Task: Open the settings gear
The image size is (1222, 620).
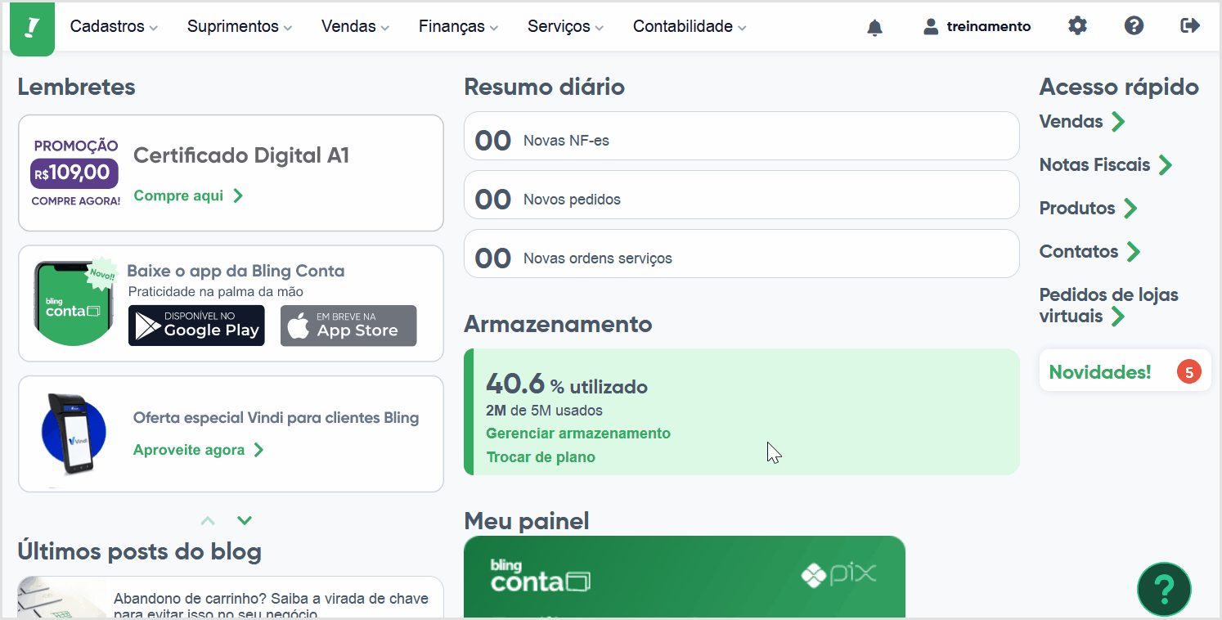Action: coord(1078,26)
